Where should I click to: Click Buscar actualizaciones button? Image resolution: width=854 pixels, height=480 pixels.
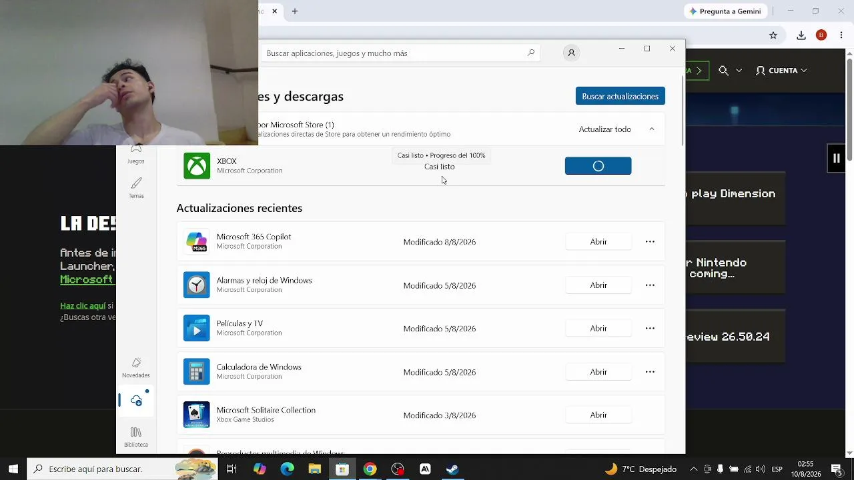point(620,96)
